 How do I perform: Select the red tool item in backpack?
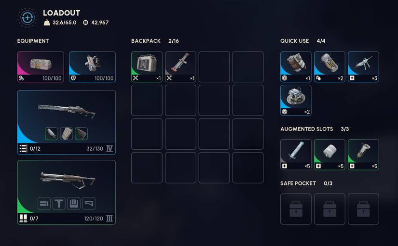click(x=180, y=67)
